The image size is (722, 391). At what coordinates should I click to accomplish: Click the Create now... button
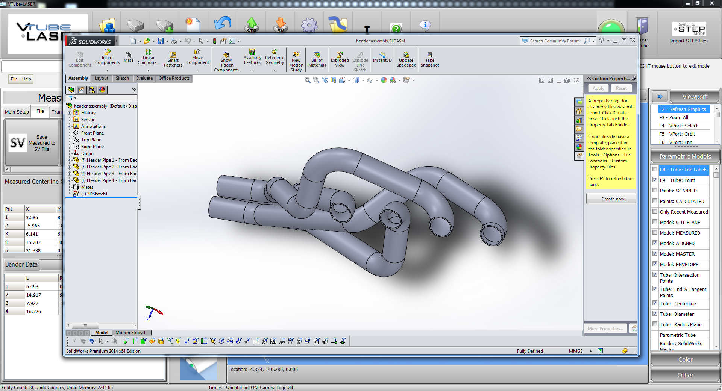pos(614,199)
